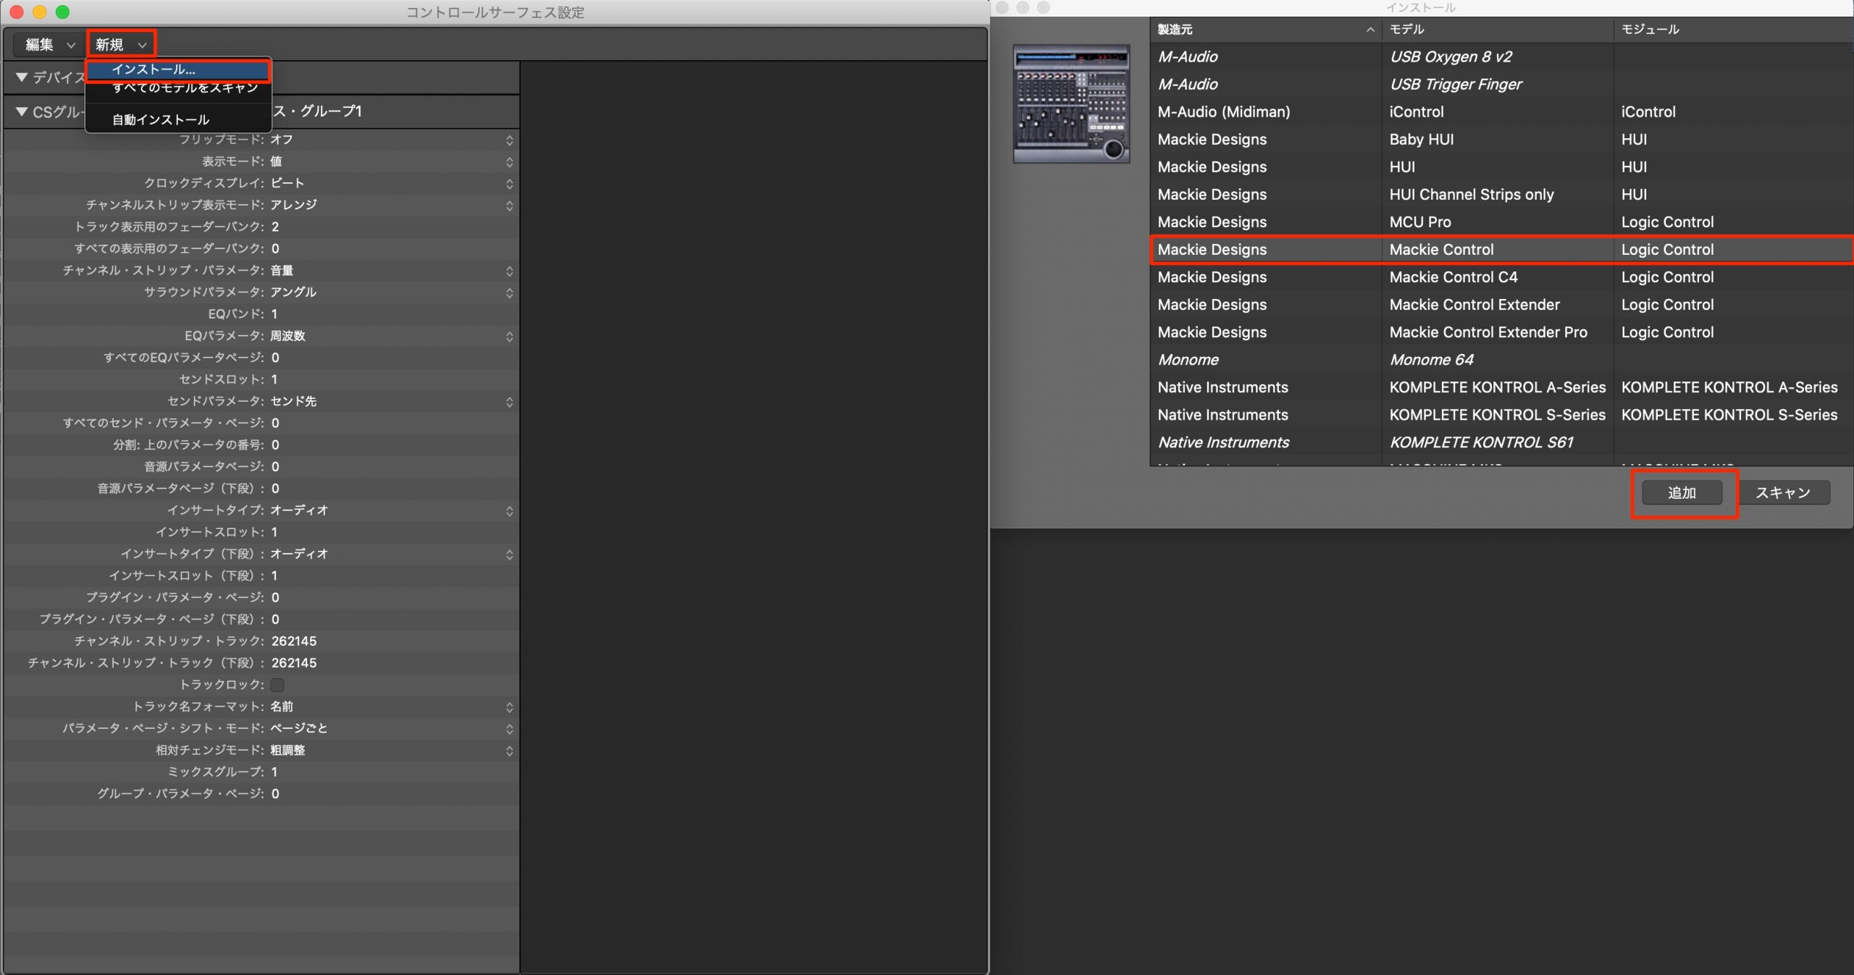Open EQパラメータ popup showing 周波数
This screenshot has width=1854, height=975.
[x=392, y=336]
